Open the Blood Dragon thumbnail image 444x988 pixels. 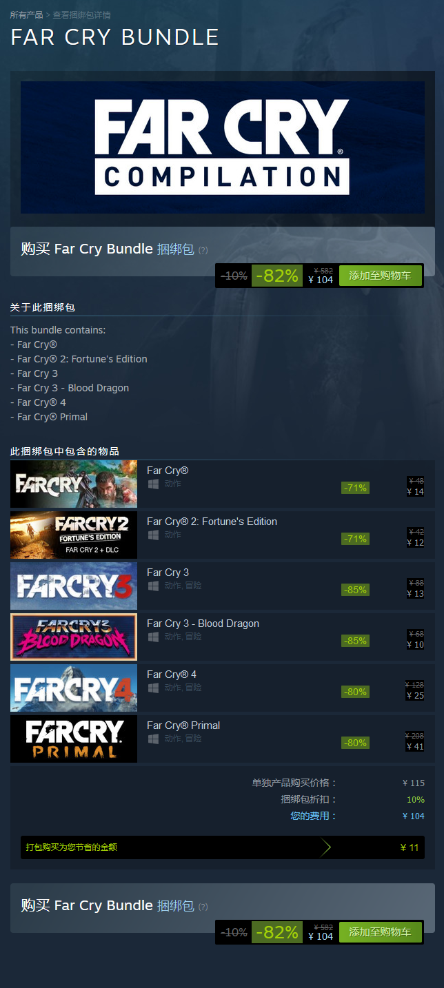point(74,637)
